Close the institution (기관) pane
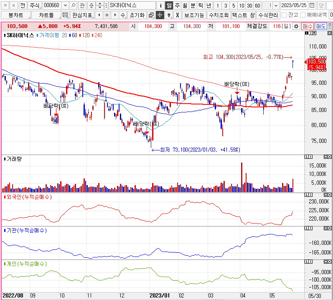Viewport: 333px width, 300px height. pyautogui.click(x=329, y=228)
